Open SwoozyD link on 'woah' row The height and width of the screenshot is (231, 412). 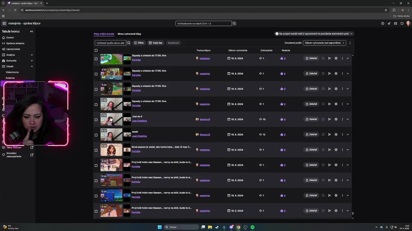(x=205, y=135)
